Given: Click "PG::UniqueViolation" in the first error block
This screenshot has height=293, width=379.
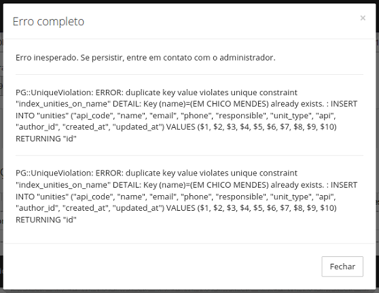Looking at the screenshot, I should click(54, 92).
